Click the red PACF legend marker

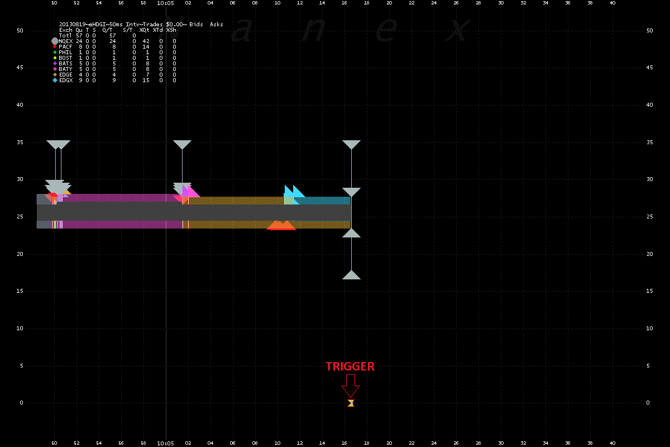tap(55, 46)
